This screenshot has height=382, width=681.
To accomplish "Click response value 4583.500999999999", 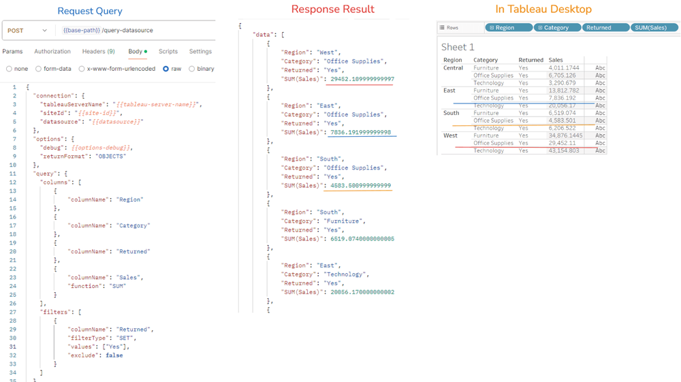I will [360, 185].
